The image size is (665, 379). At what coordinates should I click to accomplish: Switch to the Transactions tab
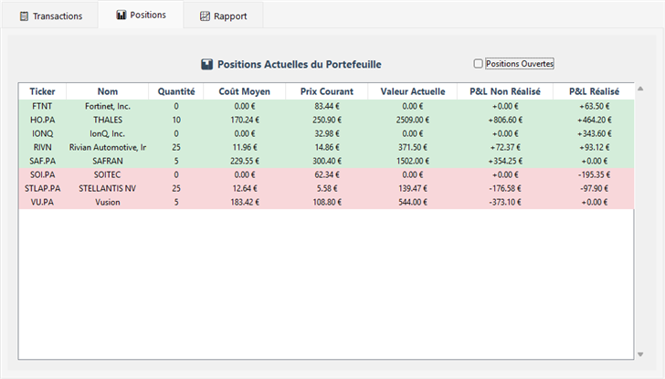(x=50, y=16)
